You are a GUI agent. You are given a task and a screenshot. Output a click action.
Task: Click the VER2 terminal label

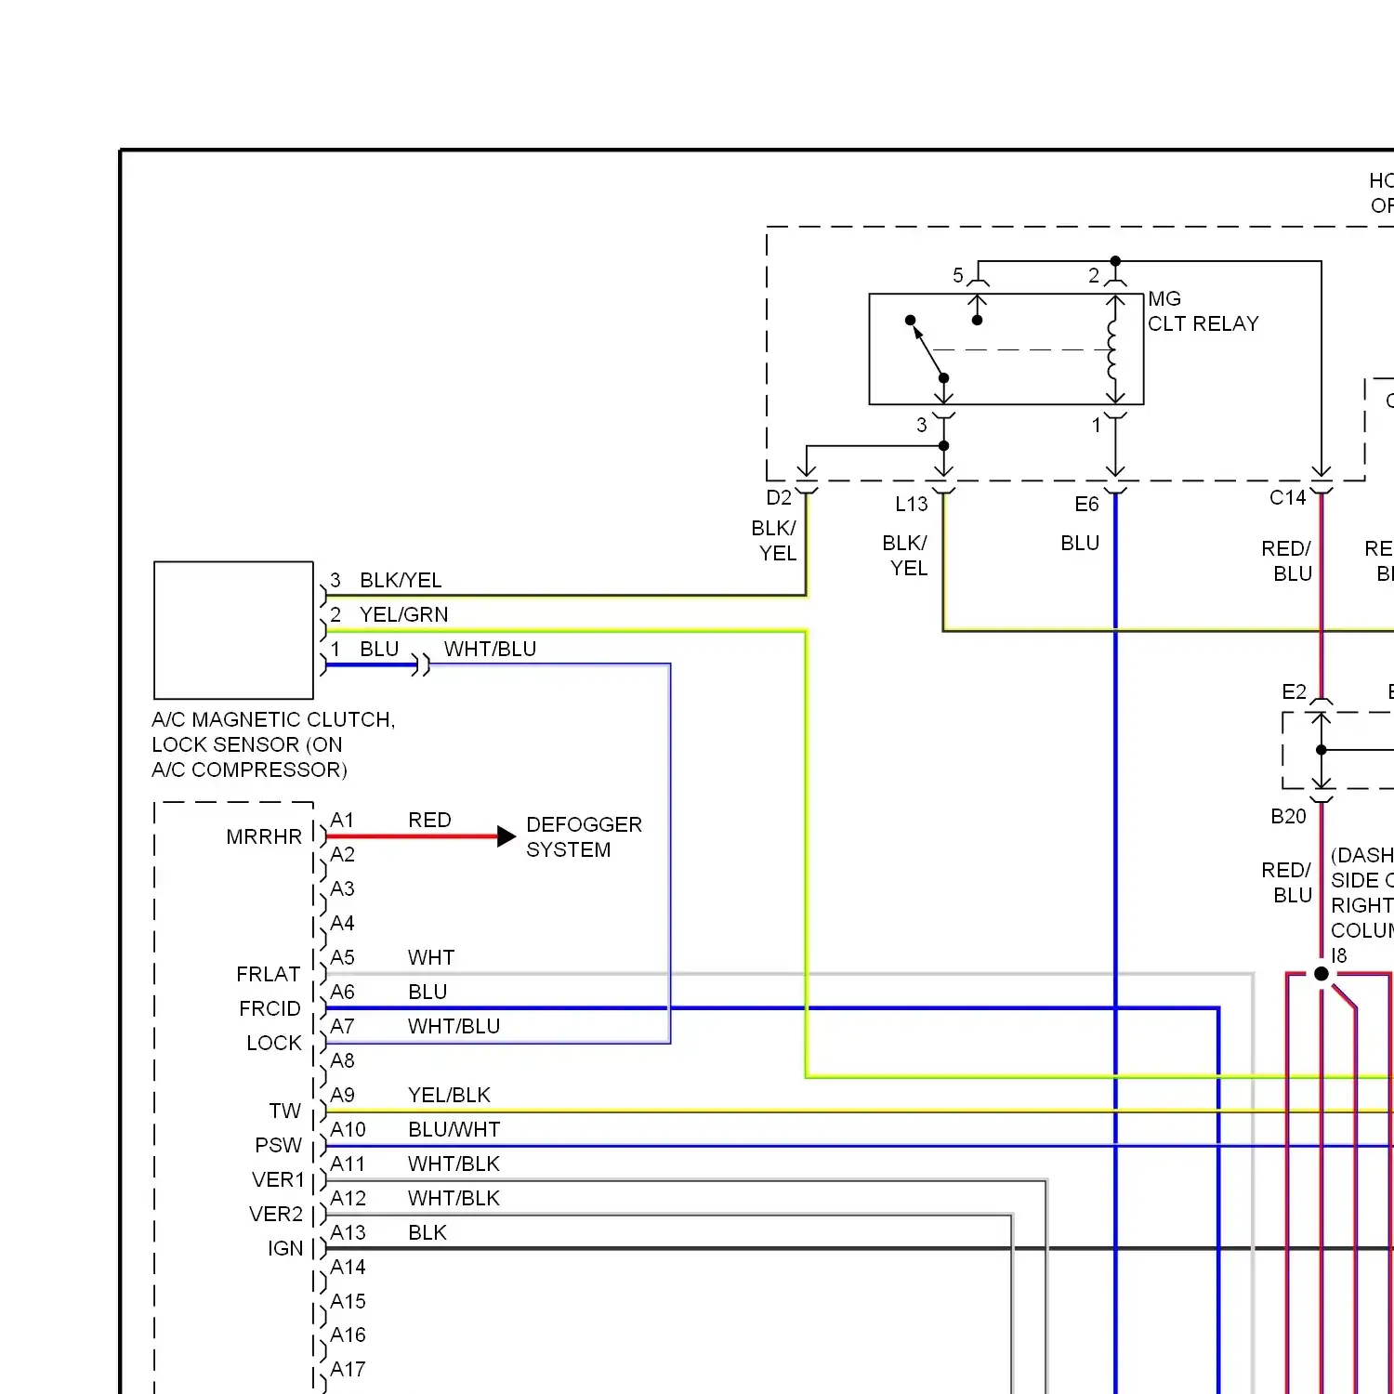276,1214
